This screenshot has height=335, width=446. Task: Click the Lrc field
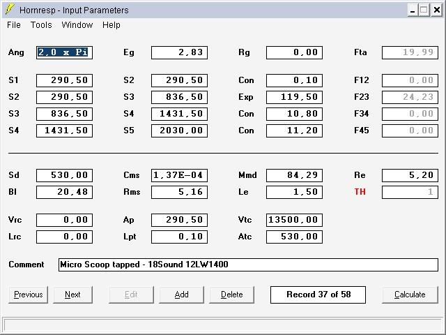coord(64,237)
